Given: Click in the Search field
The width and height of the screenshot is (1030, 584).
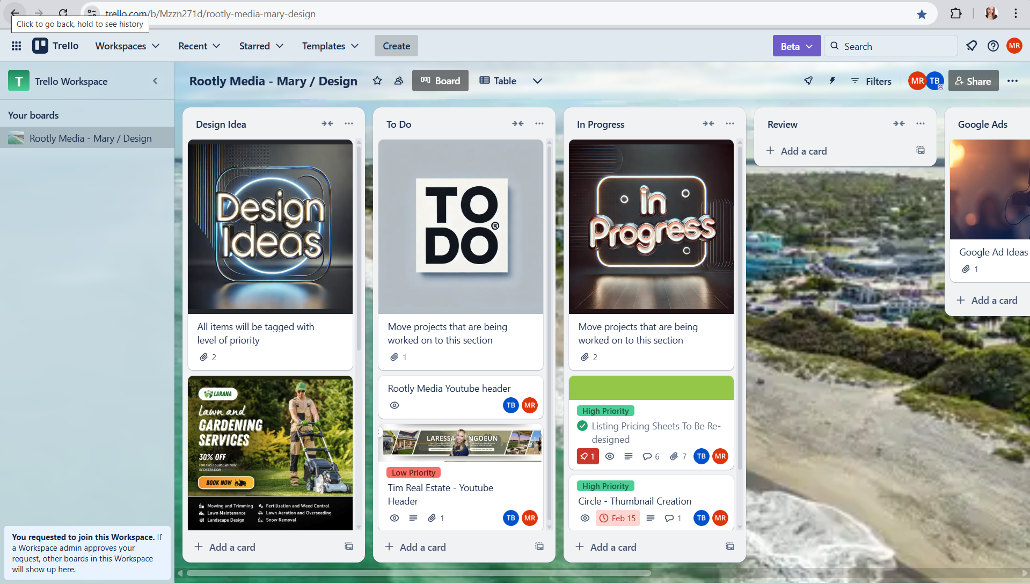Looking at the screenshot, I should (x=891, y=46).
